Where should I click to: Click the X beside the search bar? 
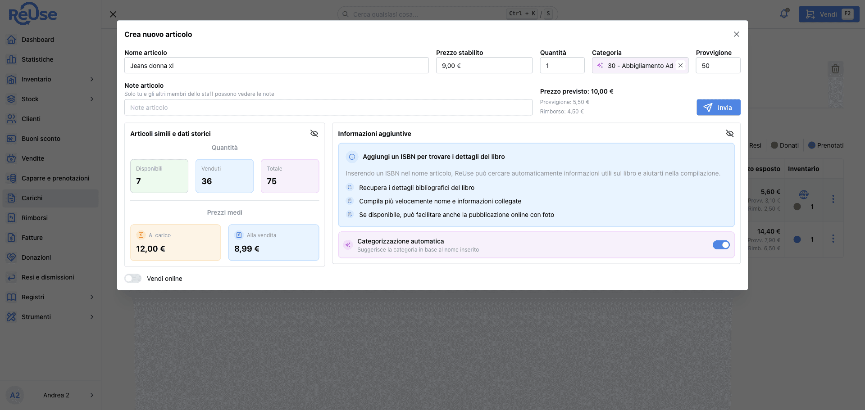pyautogui.click(x=113, y=14)
